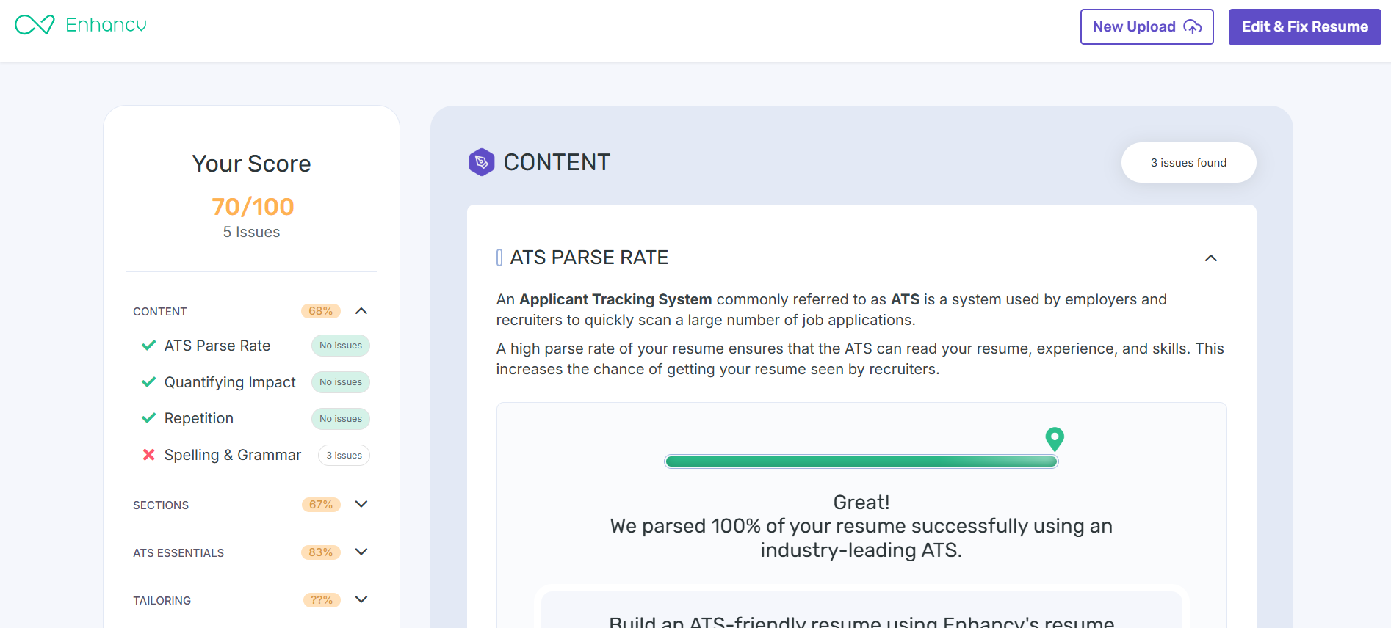Expand the TAILORING category
The width and height of the screenshot is (1391, 628).
click(361, 600)
